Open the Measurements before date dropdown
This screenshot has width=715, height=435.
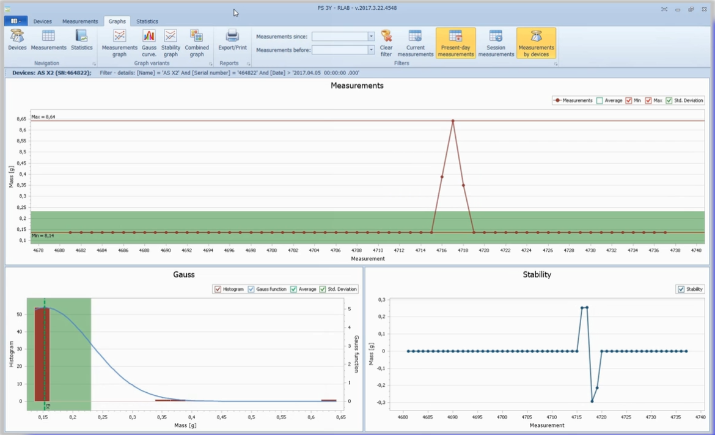371,49
